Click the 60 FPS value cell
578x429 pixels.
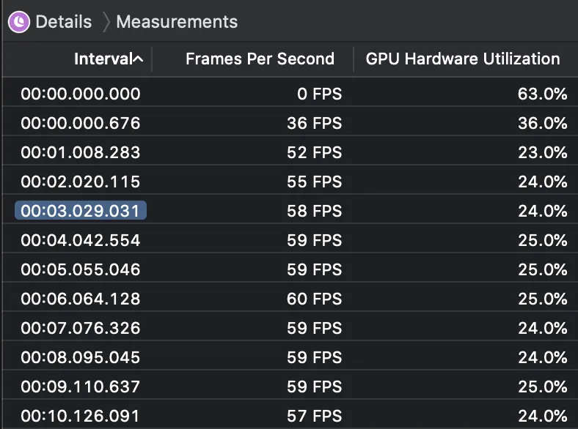pyautogui.click(x=314, y=299)
